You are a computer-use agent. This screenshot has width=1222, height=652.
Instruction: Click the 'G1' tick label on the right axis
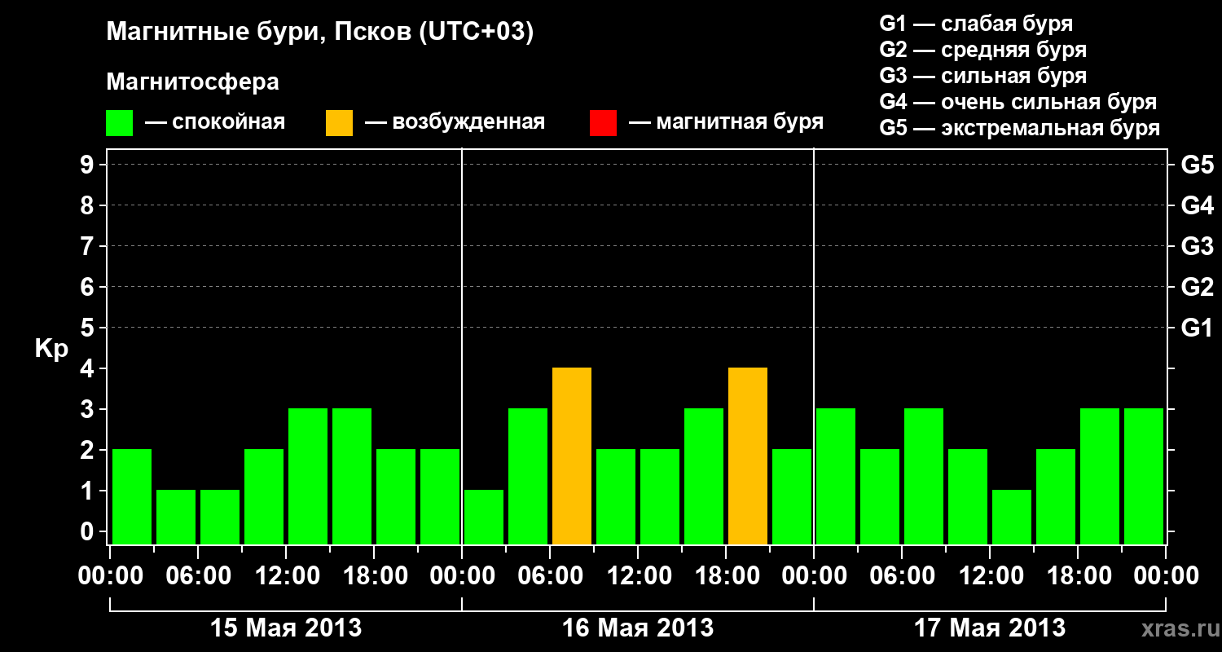1198,328
